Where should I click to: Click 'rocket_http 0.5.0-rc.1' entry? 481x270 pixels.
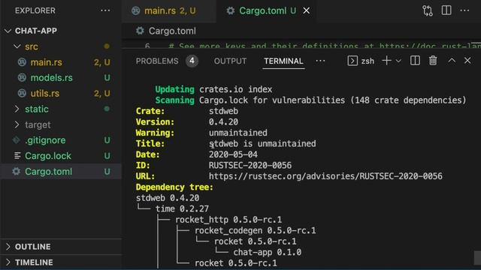click(228, 220)
